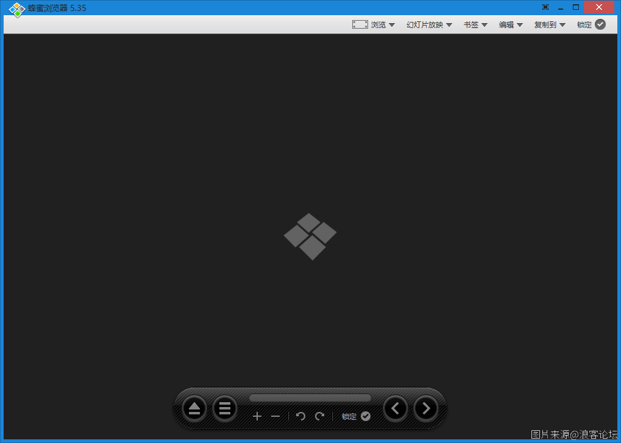Toggle 锁定 checkmark in bottom control bar
This screenshot has width=621, height=443.
(366, 416)
